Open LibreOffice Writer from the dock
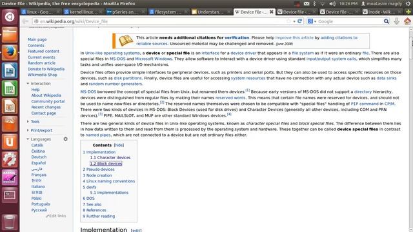413x232 pixels. click(10, 70)
